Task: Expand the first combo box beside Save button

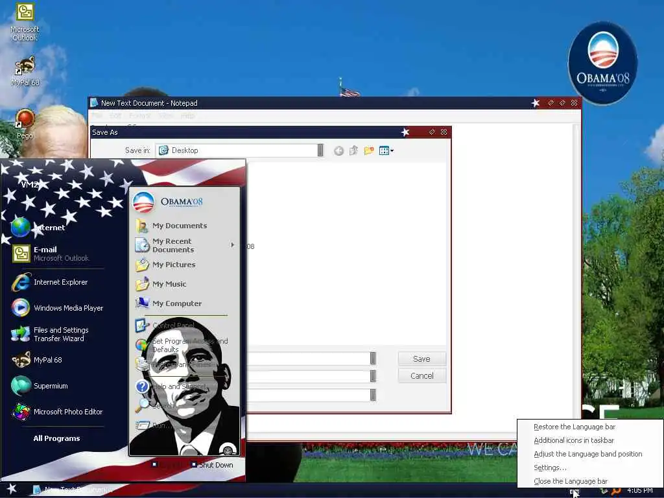Action: [x=373, y=358]
